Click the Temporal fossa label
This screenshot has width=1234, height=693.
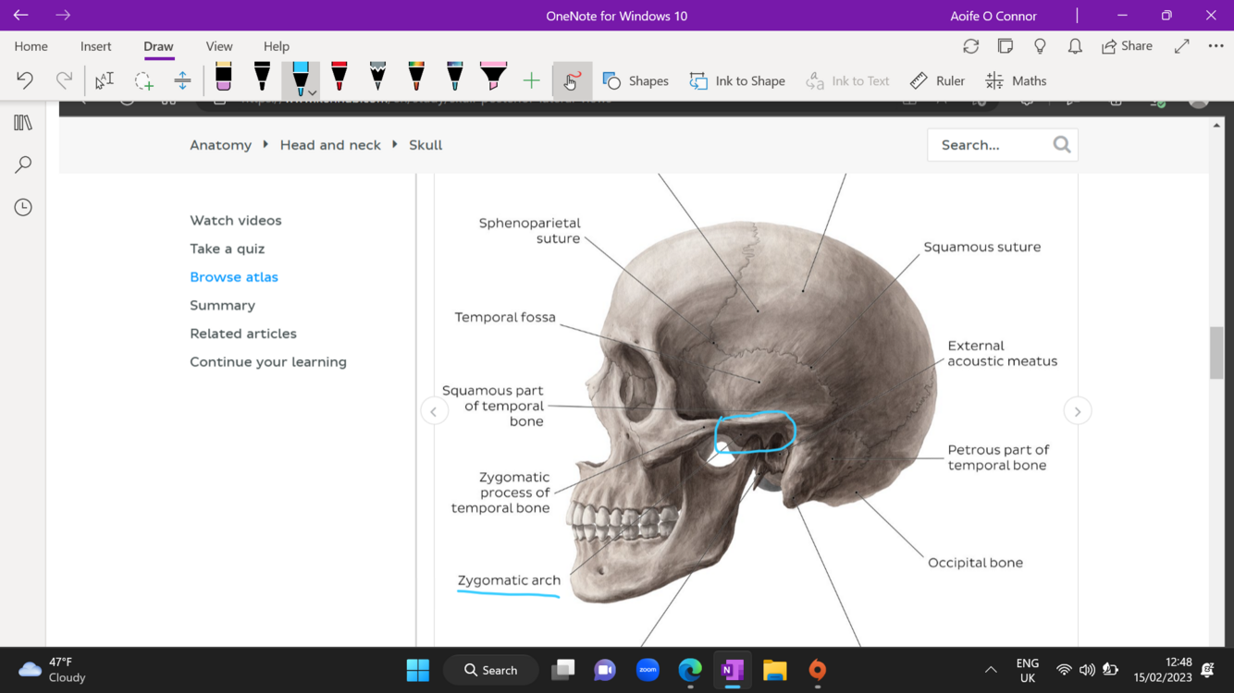[x=505, y=317]
